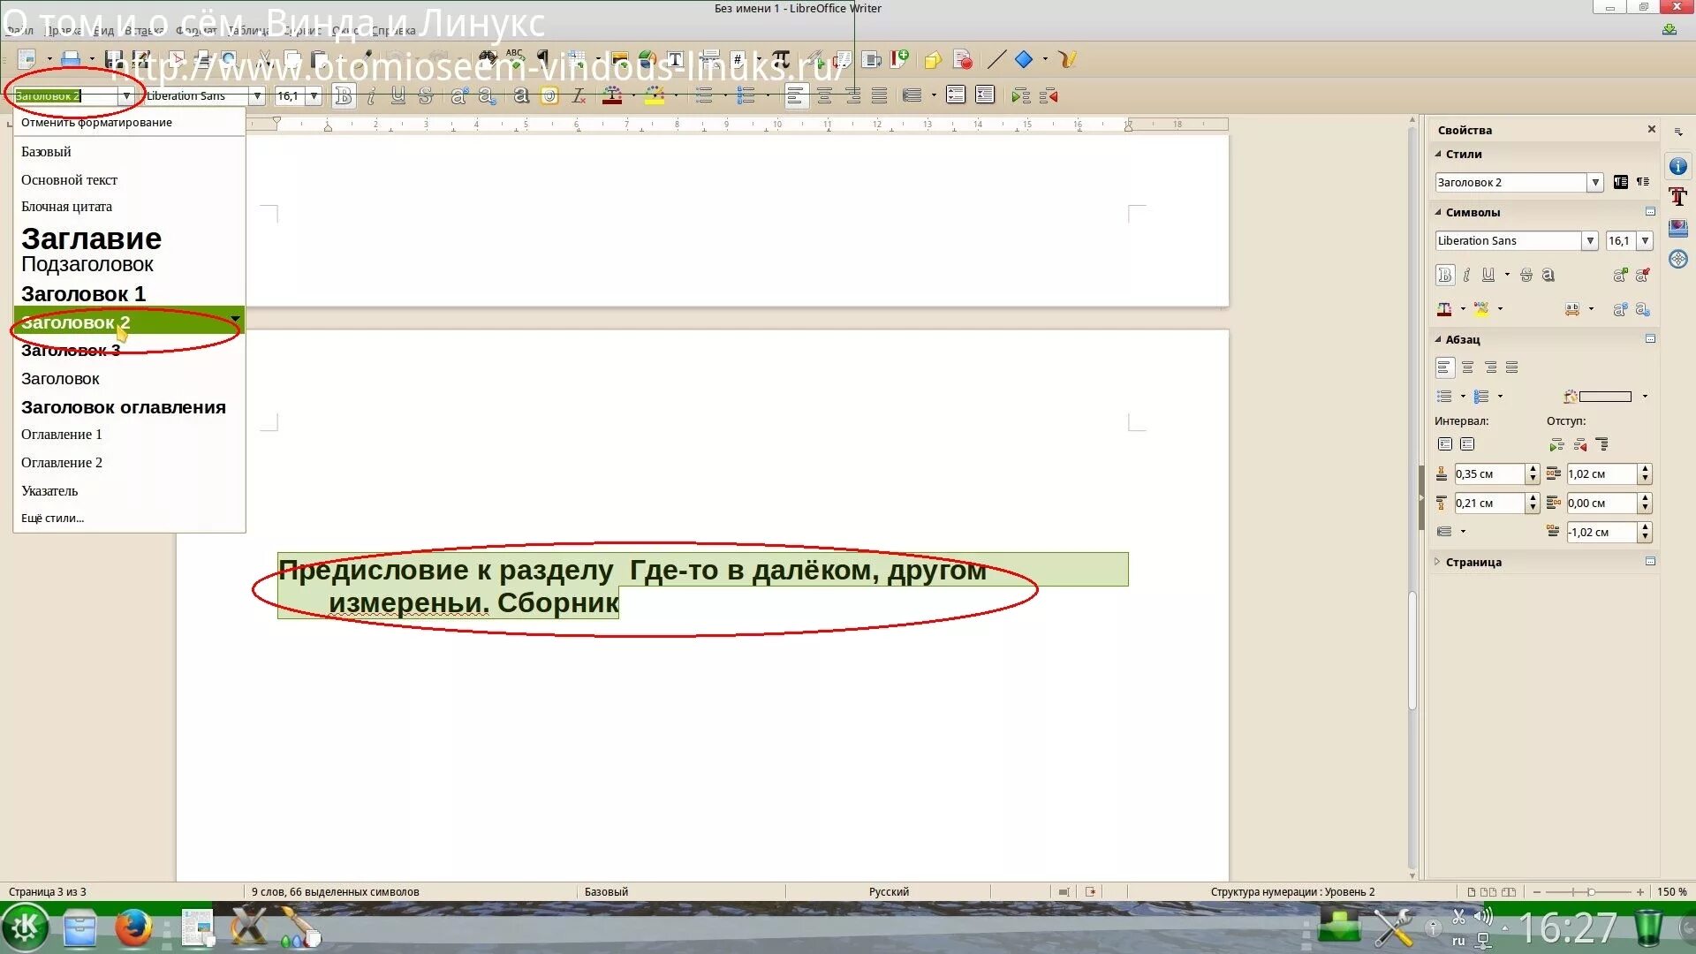1696x954 pixels.
Task: Open sidebar paragraph style dropdown
Action: [x=1594, y=182]
